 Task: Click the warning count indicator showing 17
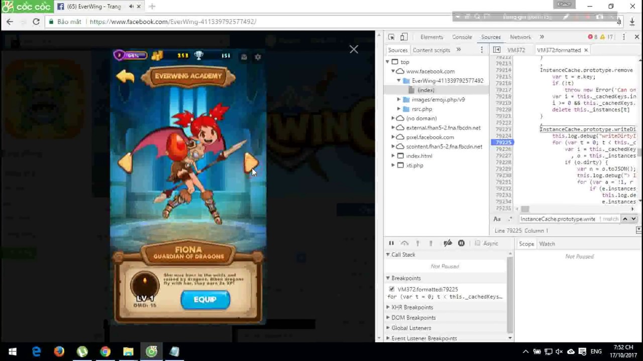point(607,37)
